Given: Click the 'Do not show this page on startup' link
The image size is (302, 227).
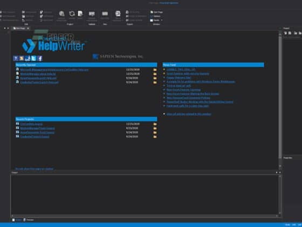Looking at the screenshot, I should click(x=34, y=169).
